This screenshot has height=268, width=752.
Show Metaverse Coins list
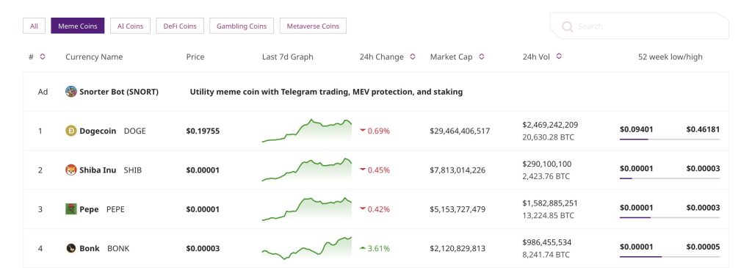point(313,26)
